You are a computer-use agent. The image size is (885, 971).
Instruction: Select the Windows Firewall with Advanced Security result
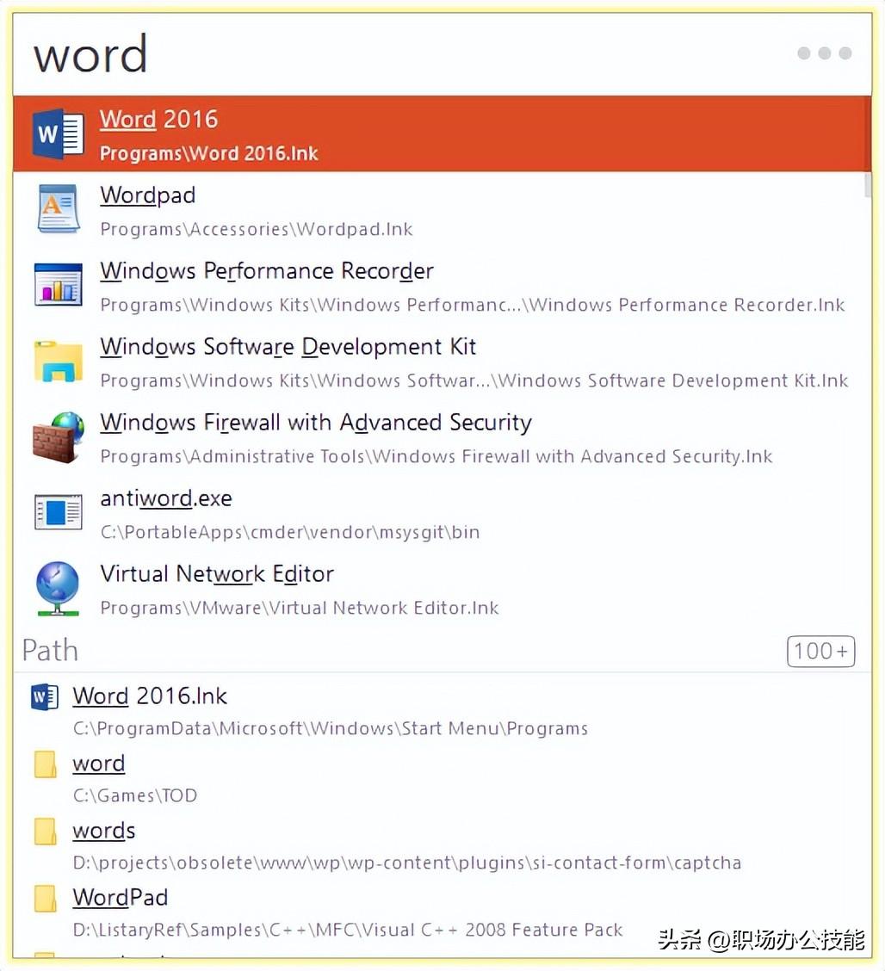(x=315, y=423)
